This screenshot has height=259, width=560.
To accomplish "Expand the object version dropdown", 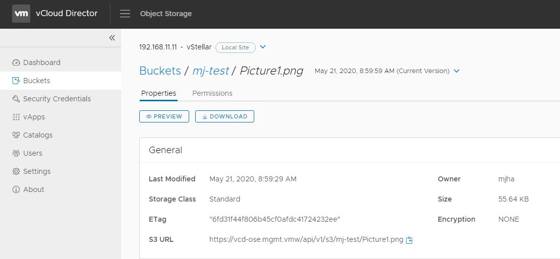I will coord(457,71).
